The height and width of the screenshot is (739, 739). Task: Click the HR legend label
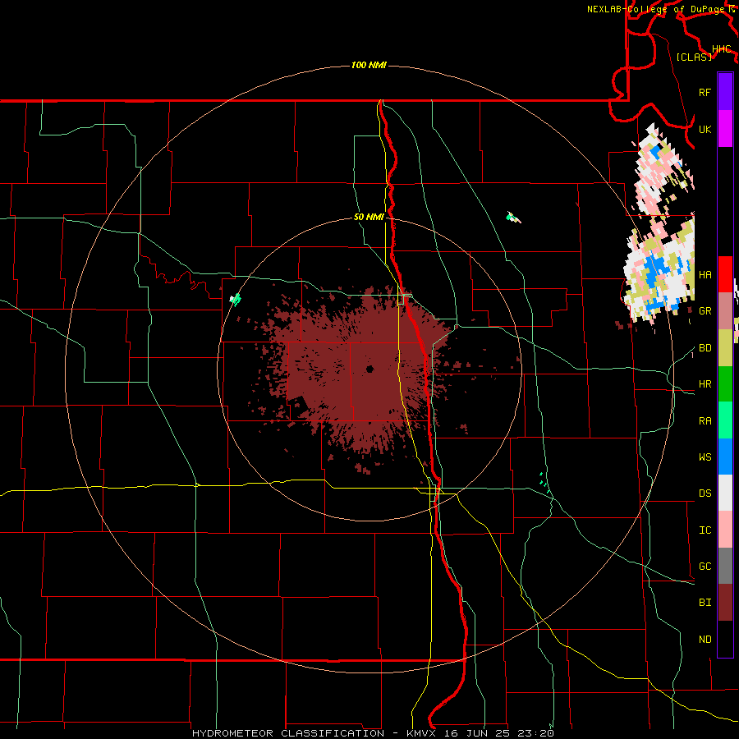click(x=705, y=384)
